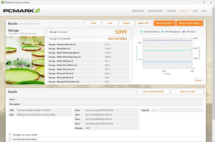Click the Export button

click(x=127, y=23)
